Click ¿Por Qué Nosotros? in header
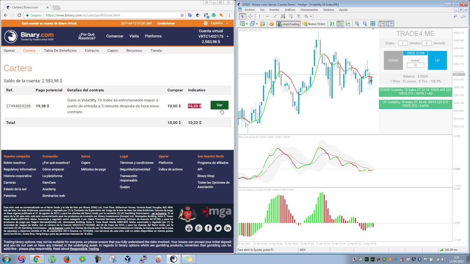470x264 pixels. pyautogui.click(x=87, y=36)
